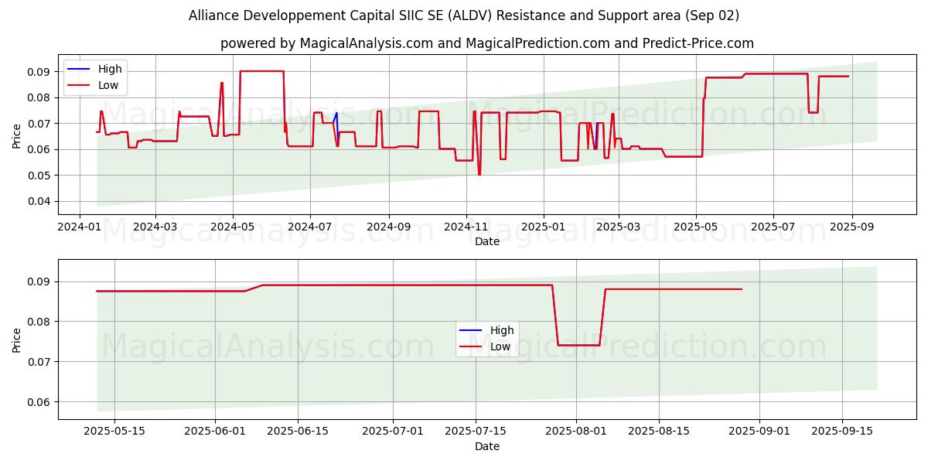This screenshot has height=464, width=928.
Task: Click the '2025-05-15' x-axis label on the bottom chart
Action: click(114, 432)
